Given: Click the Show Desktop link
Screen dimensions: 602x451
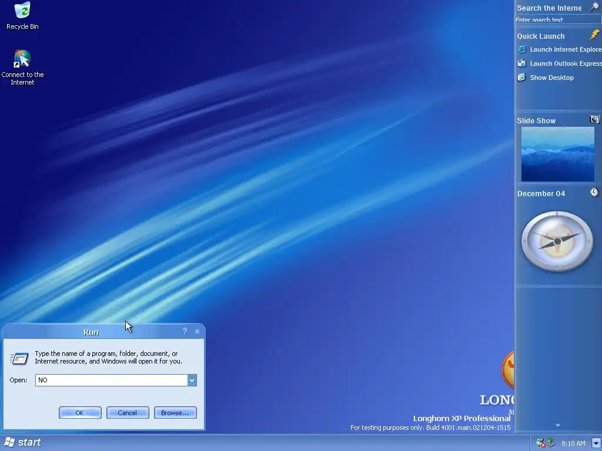Looking at the screenshot, I should 551,78.
